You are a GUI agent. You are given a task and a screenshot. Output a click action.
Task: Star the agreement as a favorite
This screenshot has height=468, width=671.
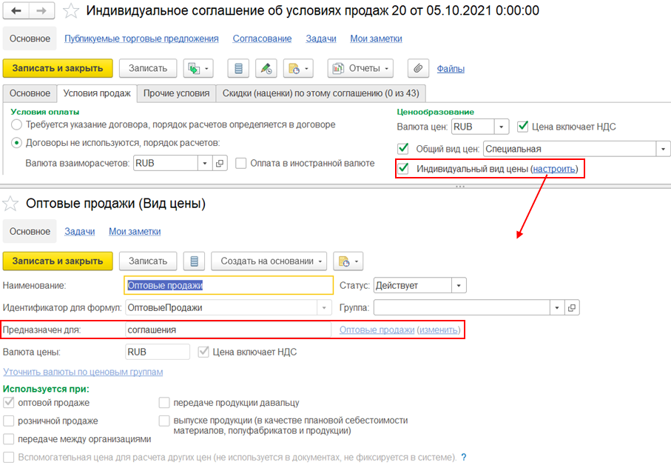point(72,11)
